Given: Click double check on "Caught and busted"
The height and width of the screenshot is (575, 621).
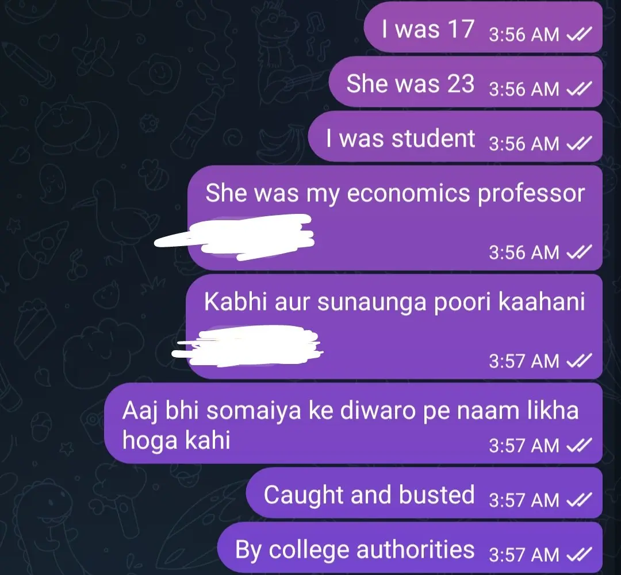Looking at the screenshot, I should 579,500.
